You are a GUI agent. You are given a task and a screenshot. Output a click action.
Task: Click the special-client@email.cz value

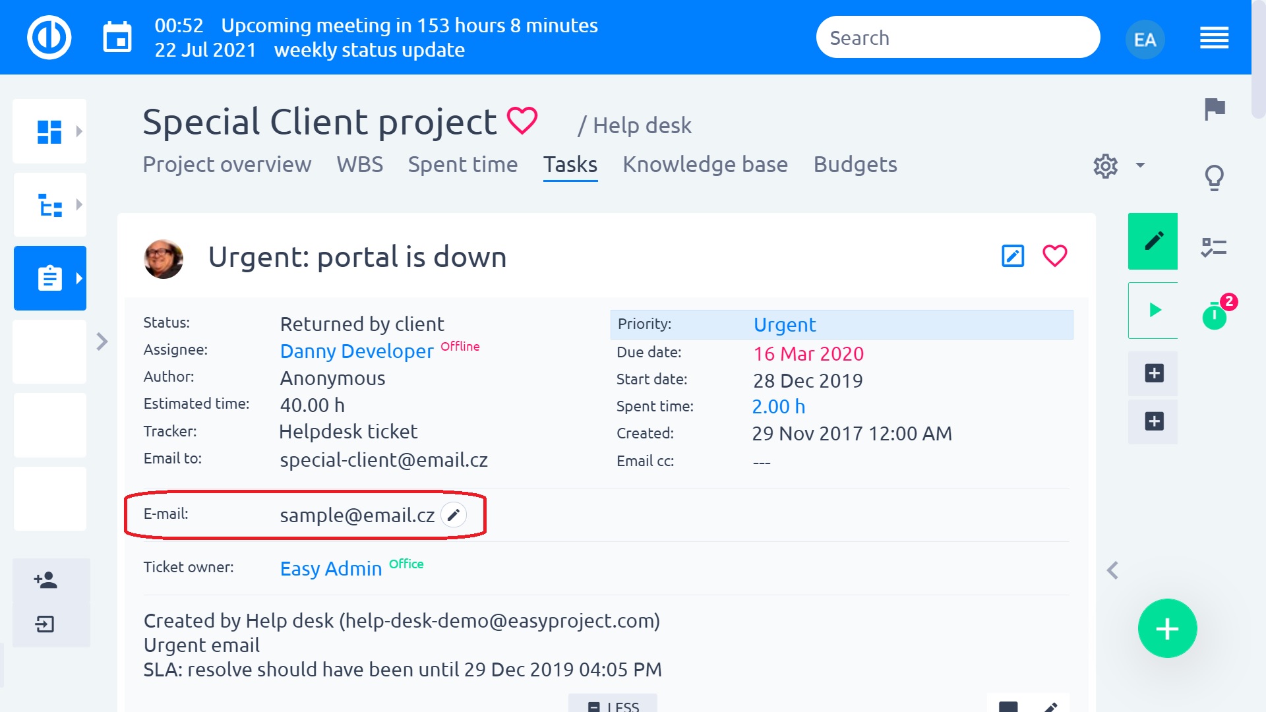tap(384, 460)
